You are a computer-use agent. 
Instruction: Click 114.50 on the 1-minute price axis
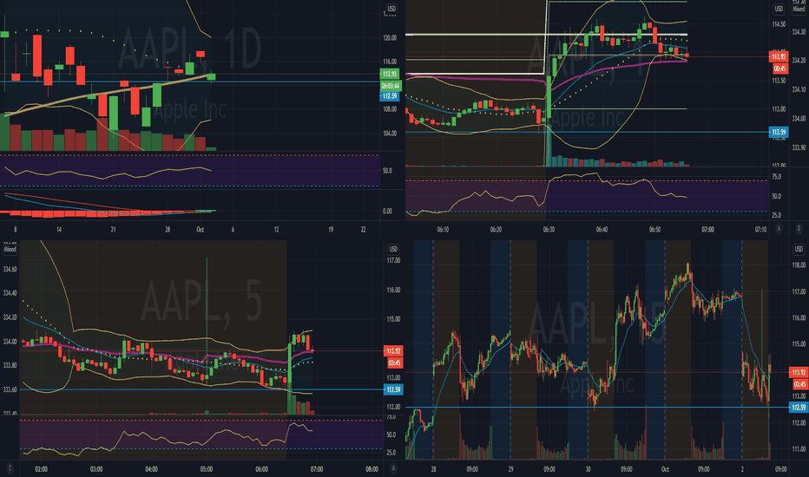point(779,24)
